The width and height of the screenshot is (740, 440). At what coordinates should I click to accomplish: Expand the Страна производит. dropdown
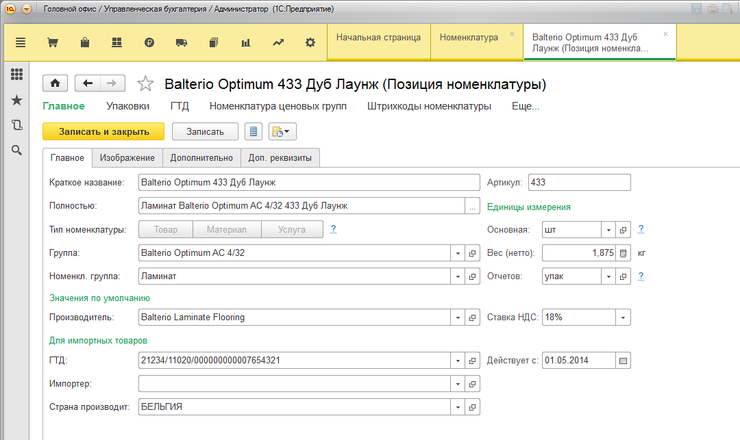[458, 407]
